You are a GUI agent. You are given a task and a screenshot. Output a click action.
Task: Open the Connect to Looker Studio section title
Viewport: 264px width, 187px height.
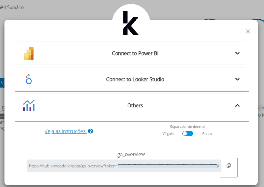pos(135,79)
